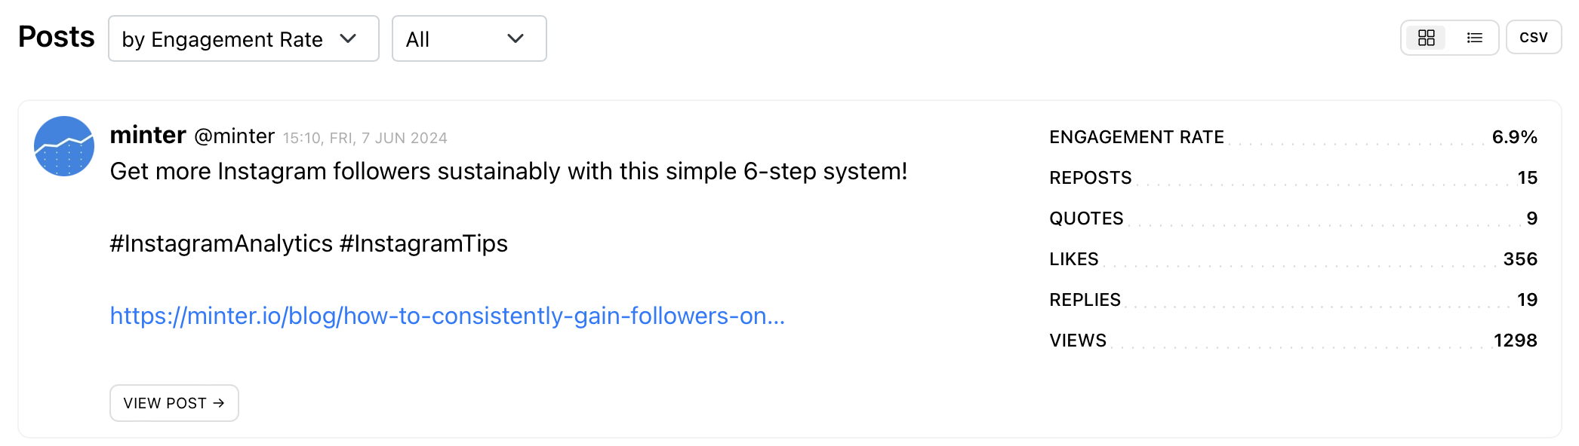This screenshot has width=1579, height=446.
Task: Open list layout with the list icon
Action: [x=1473, y=37]
